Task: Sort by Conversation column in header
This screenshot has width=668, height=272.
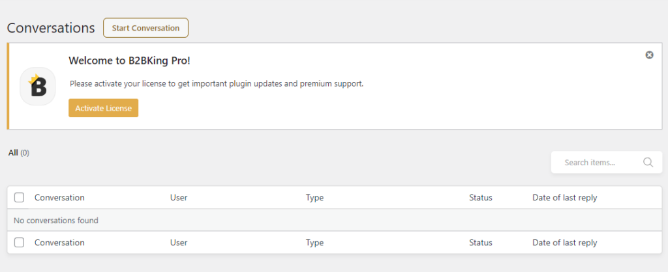Action: (59, 198)
